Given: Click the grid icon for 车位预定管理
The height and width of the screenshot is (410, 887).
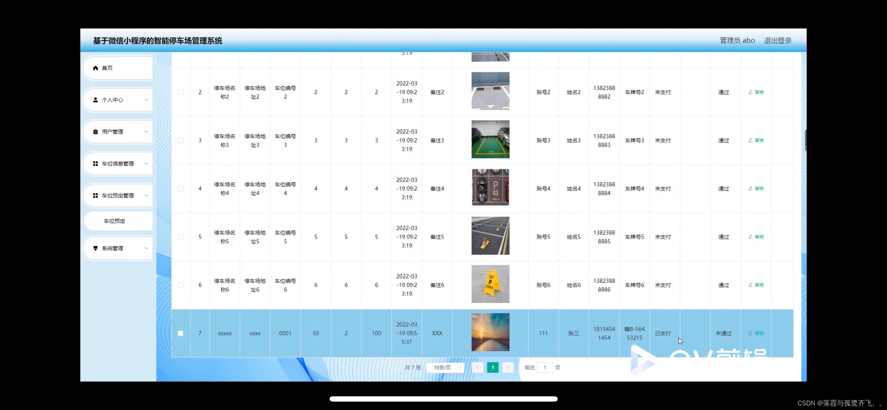Looking at the screenshot, I should [95, 196].
